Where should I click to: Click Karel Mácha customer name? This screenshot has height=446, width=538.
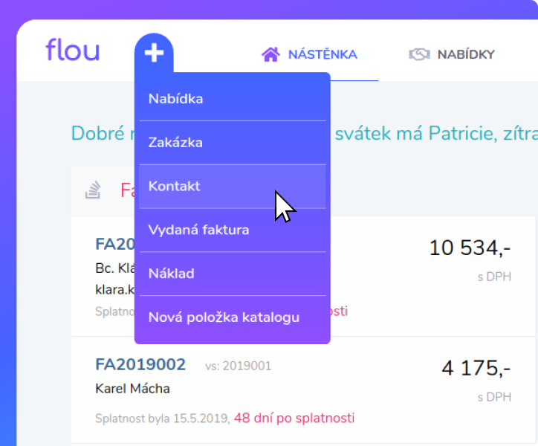coord(132,389)
